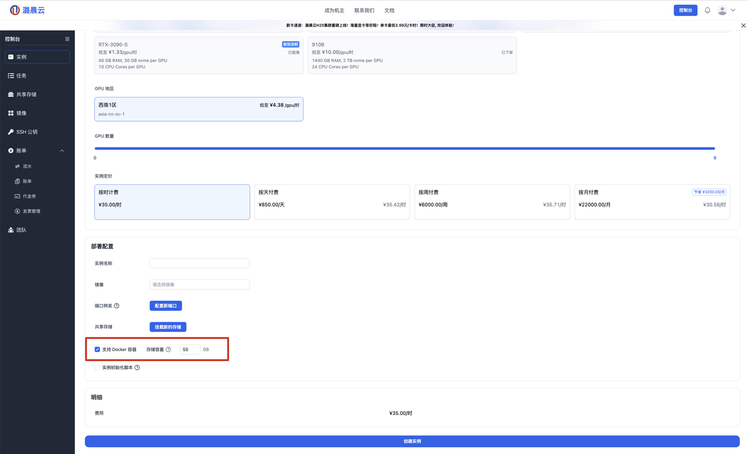Select the RTX-3090-S GPU card
Viewport: 748px width, 454px height.
click(199, 56)
